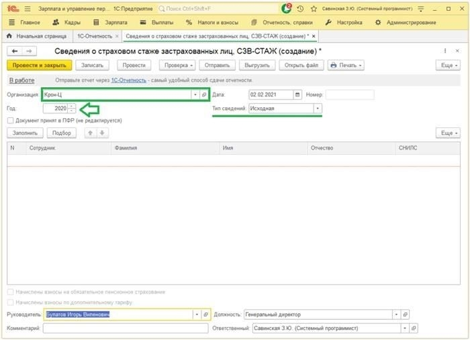Click the Организация field Крон-Ц

click(x=117, y=95)
